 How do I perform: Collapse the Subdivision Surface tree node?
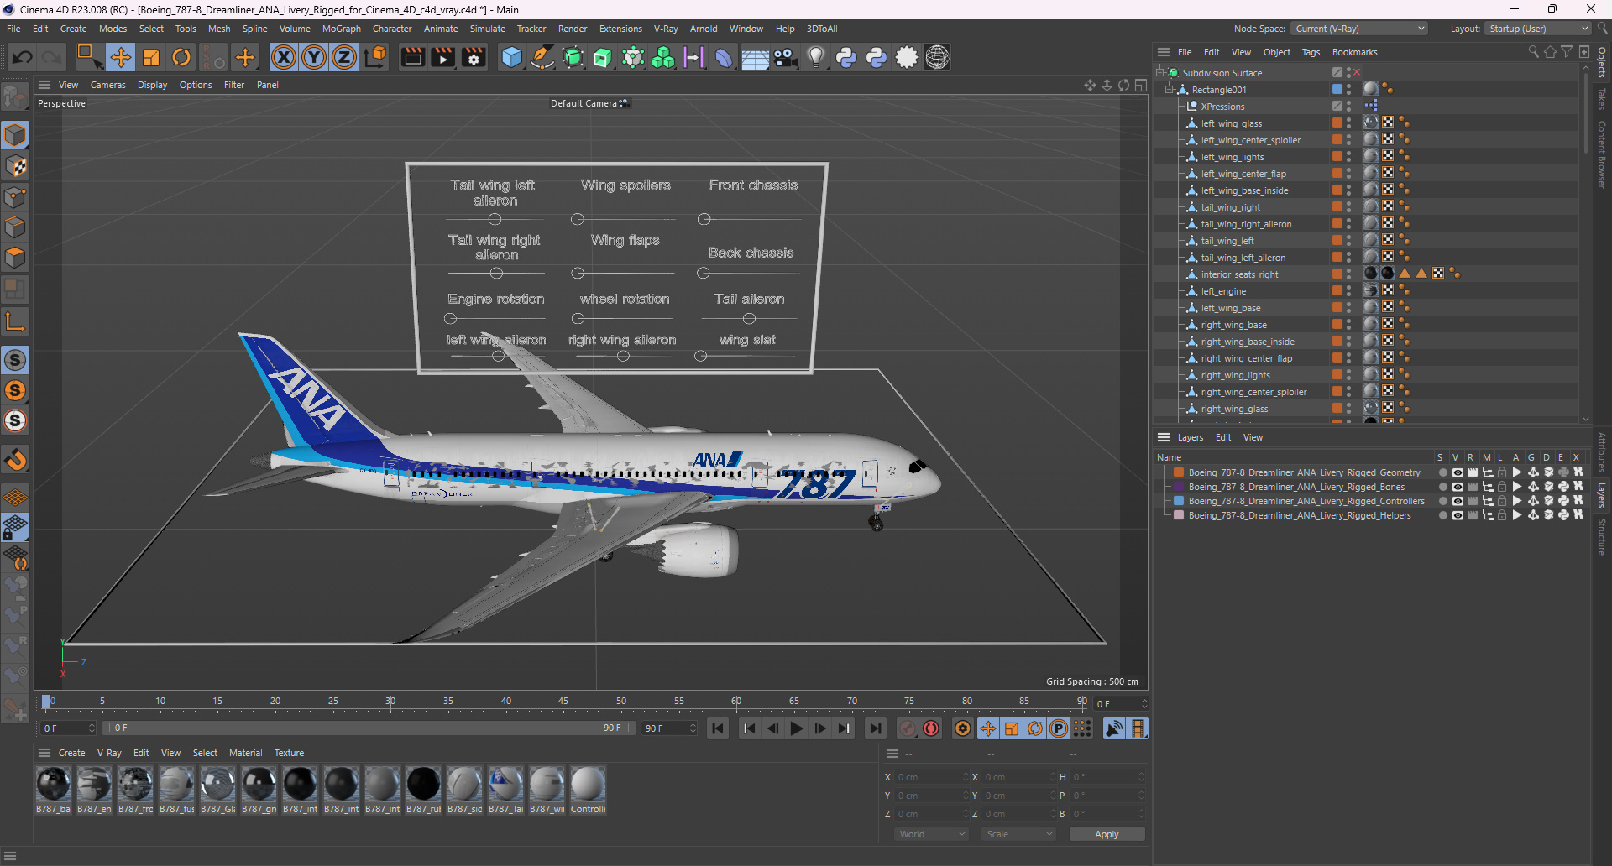tap(1161, 73)
